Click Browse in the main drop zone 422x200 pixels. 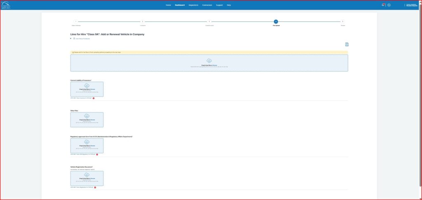pos(215,65)
